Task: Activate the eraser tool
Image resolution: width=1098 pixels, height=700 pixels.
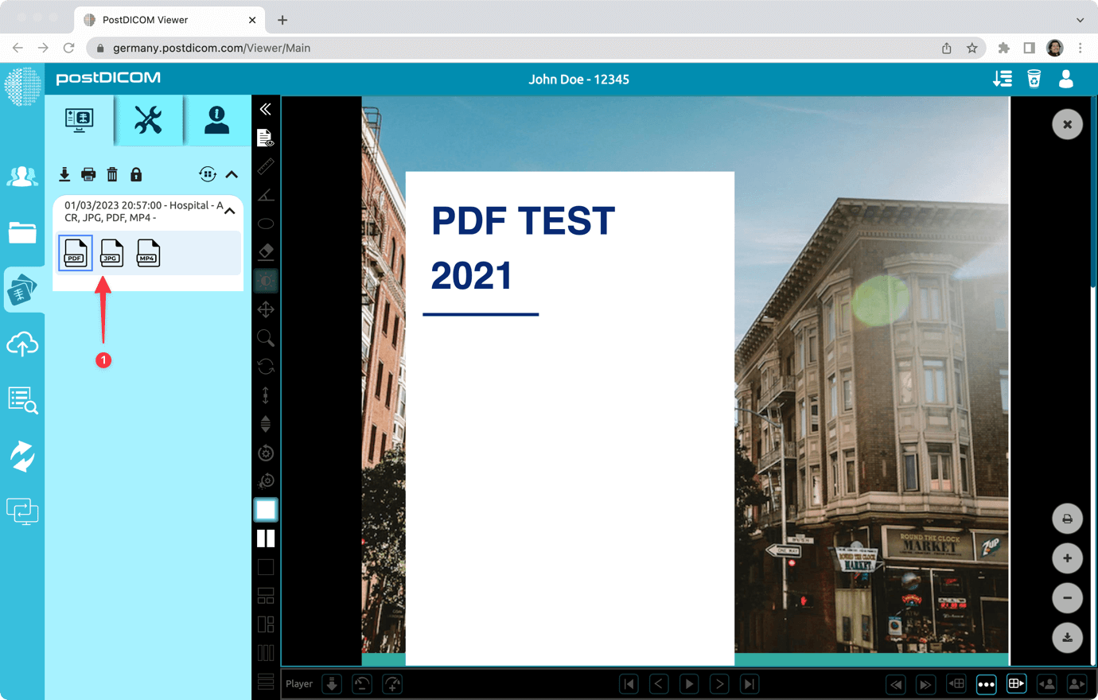Action: click(265, 252)
